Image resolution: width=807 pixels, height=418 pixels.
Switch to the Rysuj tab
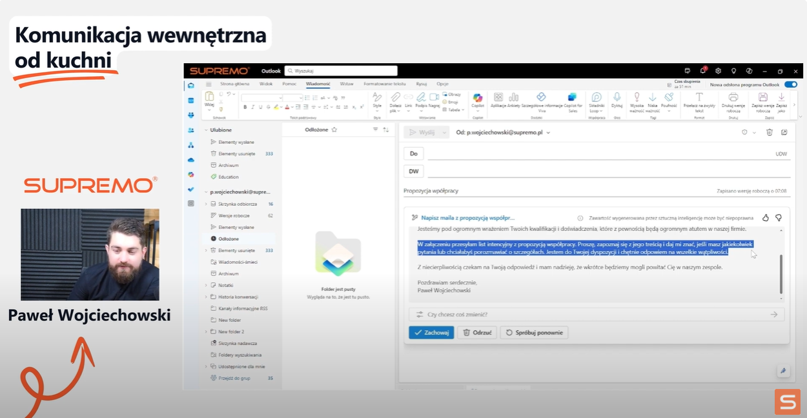point(422,84)
